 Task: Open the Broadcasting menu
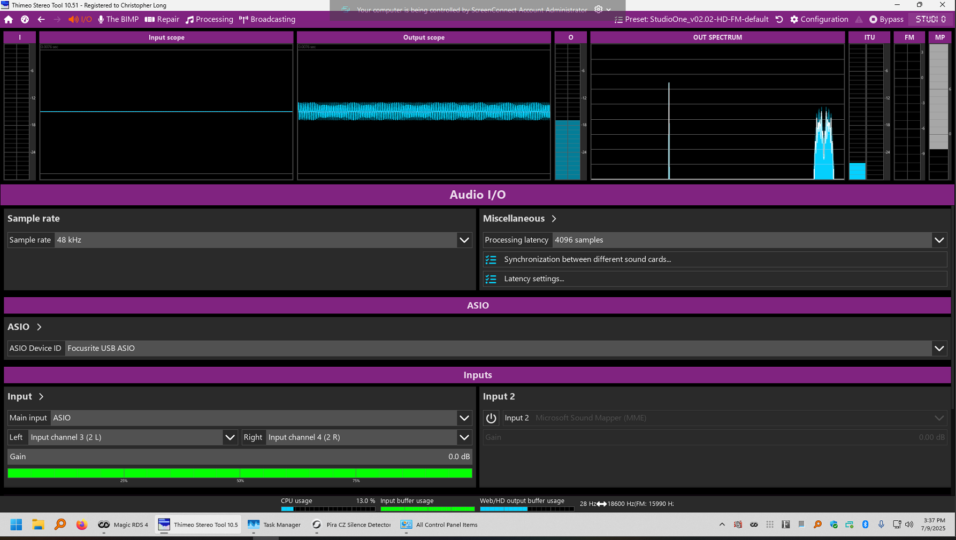[267, 19]
